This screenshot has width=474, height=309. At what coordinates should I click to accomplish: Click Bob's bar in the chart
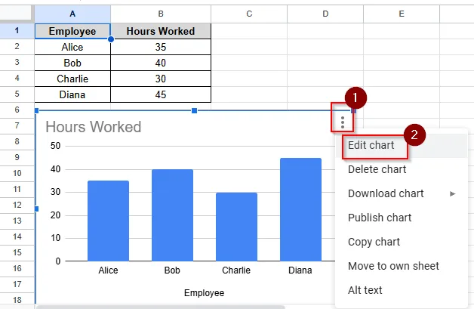(172, 215)
